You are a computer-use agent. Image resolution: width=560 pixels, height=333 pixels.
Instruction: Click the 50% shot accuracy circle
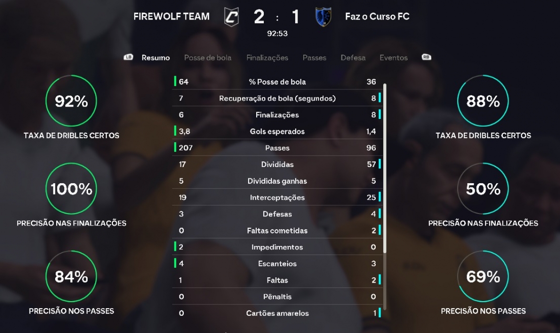click(x=483, y=189)
